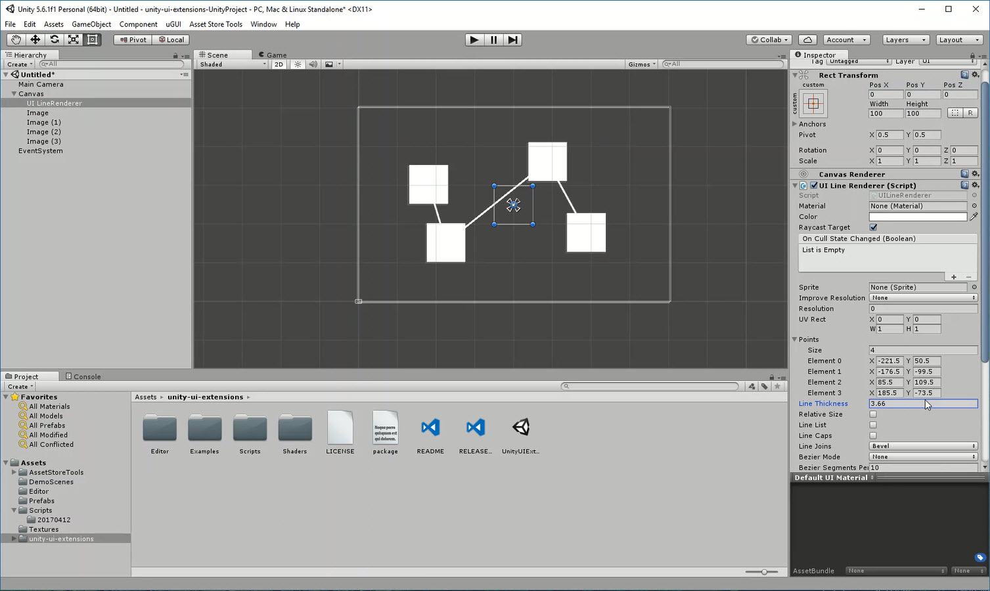Toggle Pivot handle position
Image resolution: width=990 pixels, height=591 pixels.
tap(133, 40)
